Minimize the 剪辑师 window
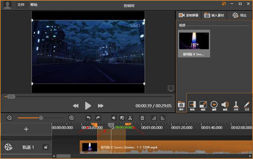Screen dimensions: 253x159 pos(232,4)
